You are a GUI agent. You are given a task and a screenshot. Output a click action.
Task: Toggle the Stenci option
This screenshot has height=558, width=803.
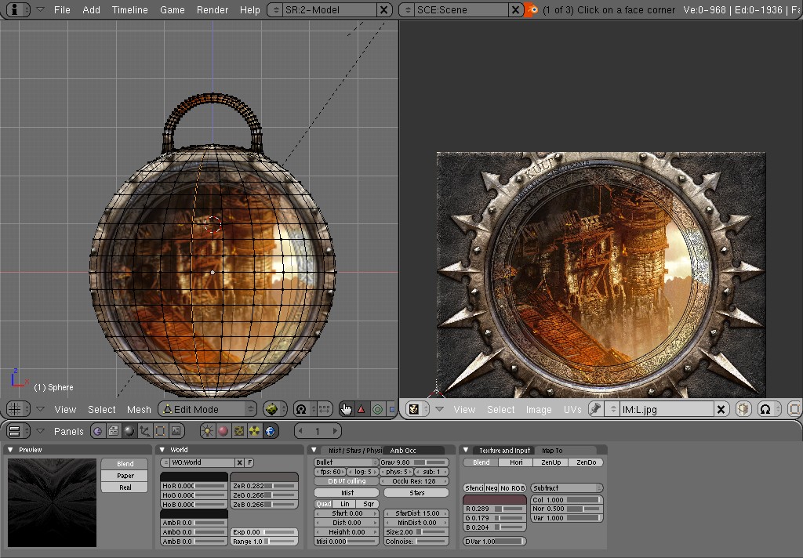pos(474,488)
